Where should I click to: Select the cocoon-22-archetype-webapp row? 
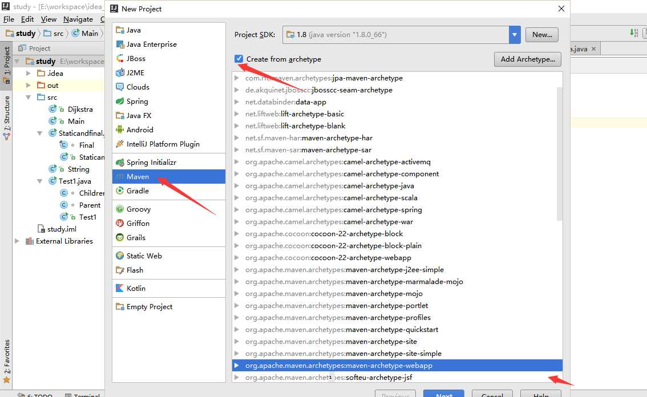[x=397, y=257]
